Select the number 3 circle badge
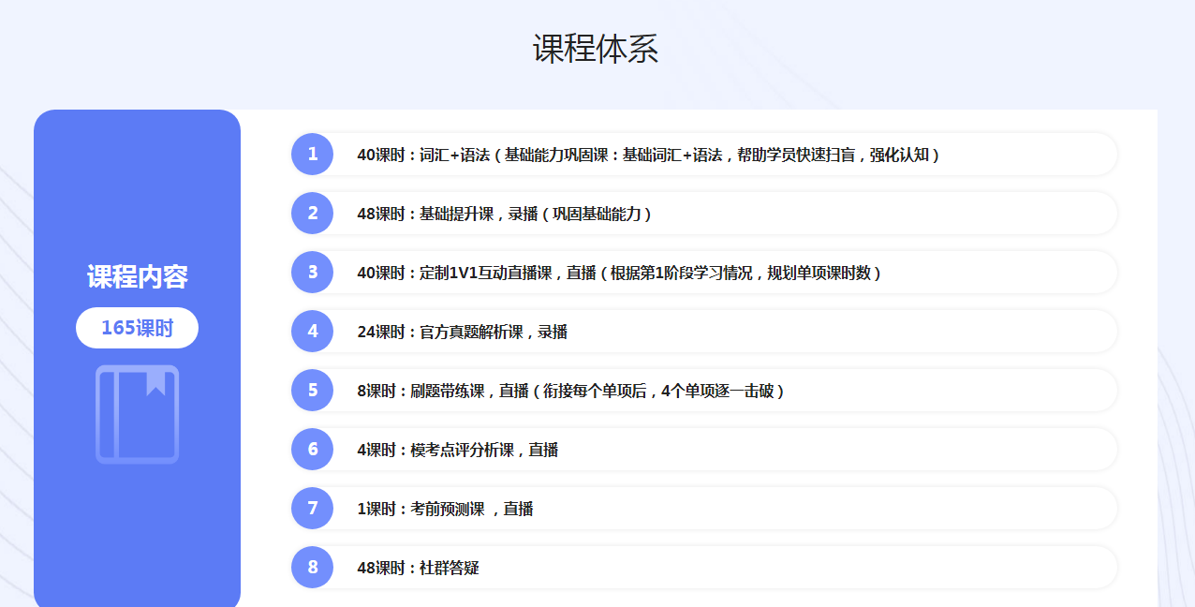Image resolution: width=1195 pixels, height=607 pixels. (x=312, y=273)
